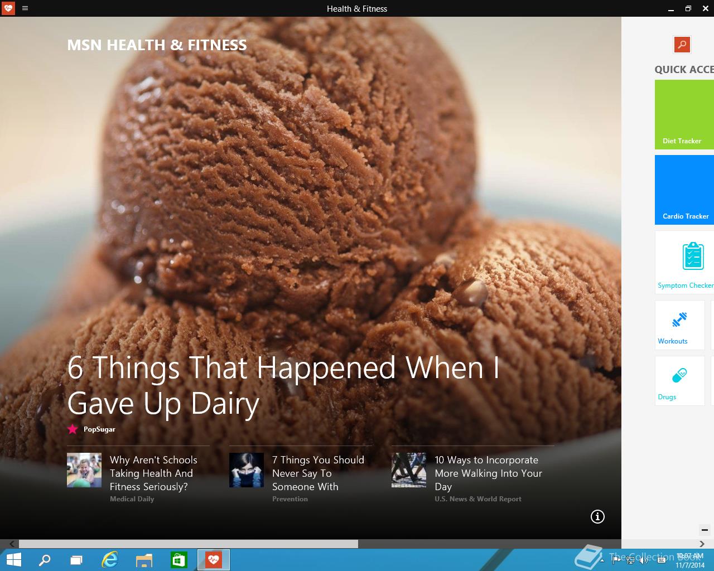The height and width of the screenshot is (571, 714).
Task: Click the Medical Daily source text
Action: [x=132, y=499]
